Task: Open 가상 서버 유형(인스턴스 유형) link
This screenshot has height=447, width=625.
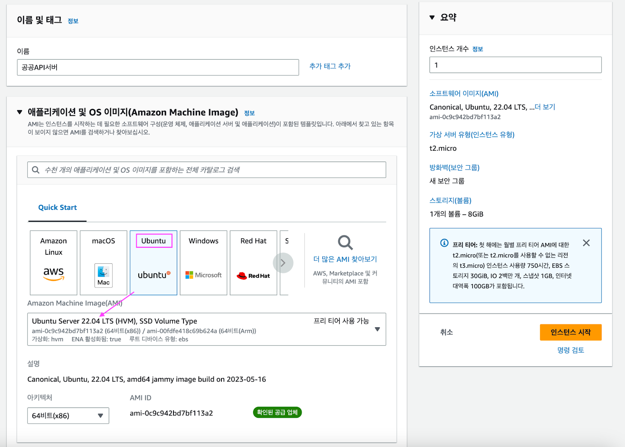Action: (472, 135)
